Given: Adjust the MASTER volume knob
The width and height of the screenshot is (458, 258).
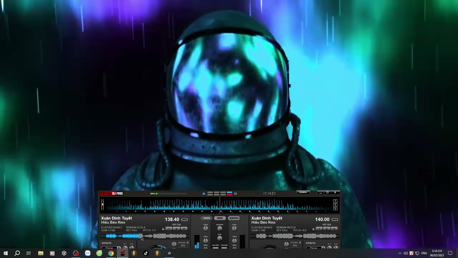Looking at the screenshot, I should [x=220, y=229].
